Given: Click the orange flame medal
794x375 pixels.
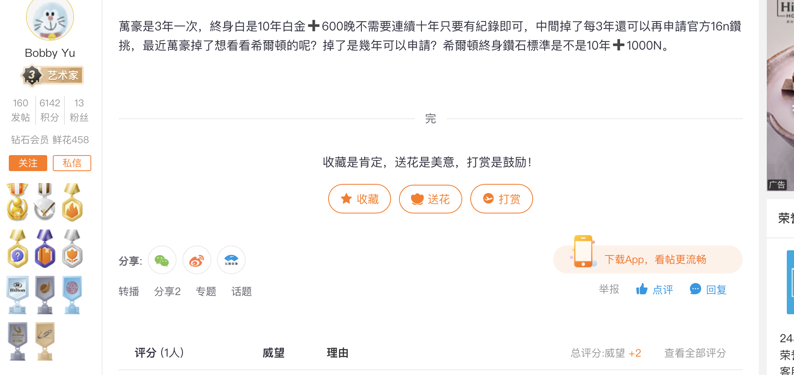Looking at the screenshot, I should click(x=72, y=202).
